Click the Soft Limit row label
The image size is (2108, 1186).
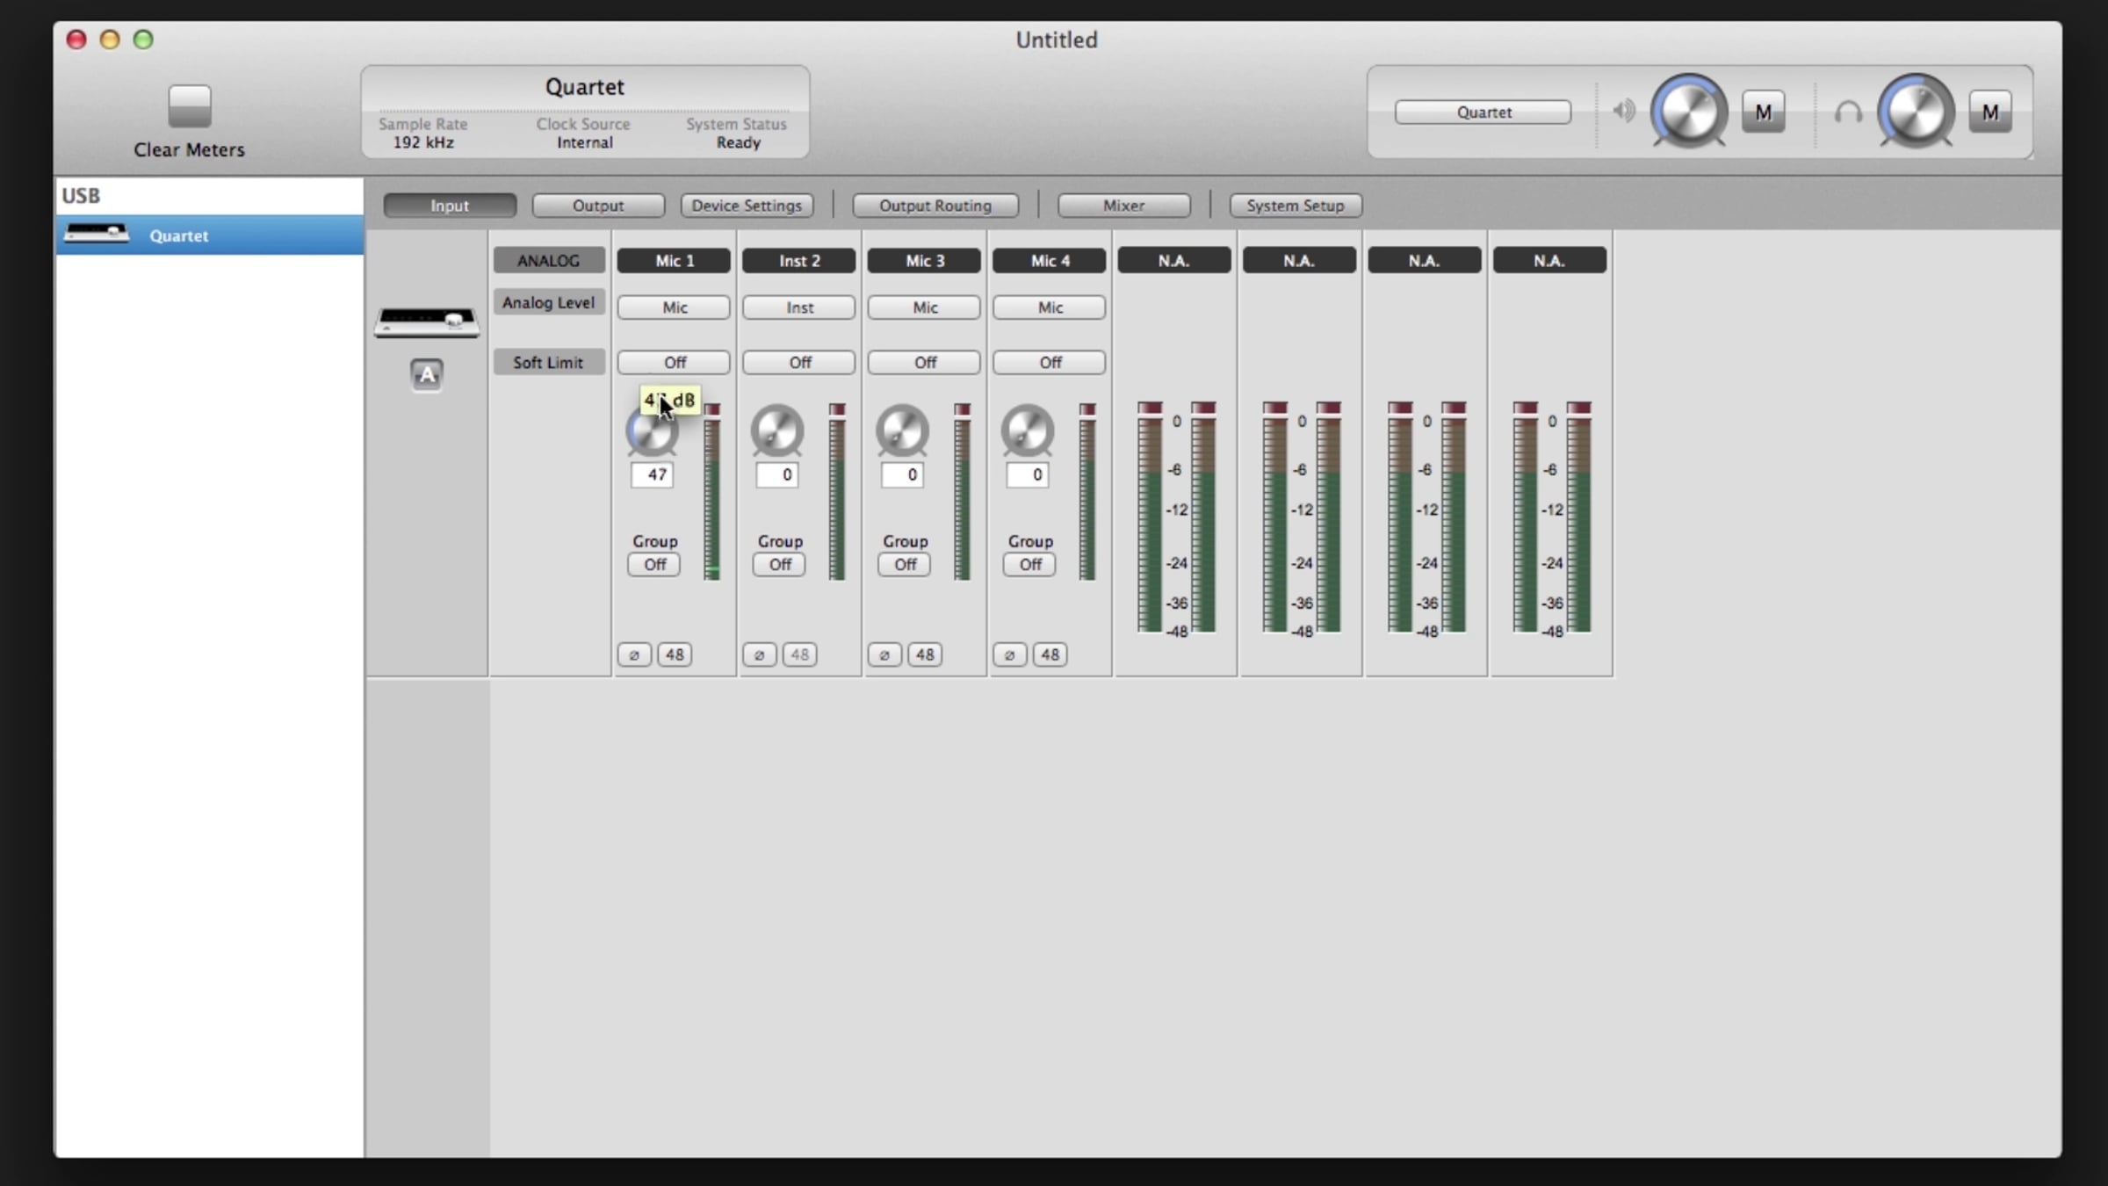[549, 362]
